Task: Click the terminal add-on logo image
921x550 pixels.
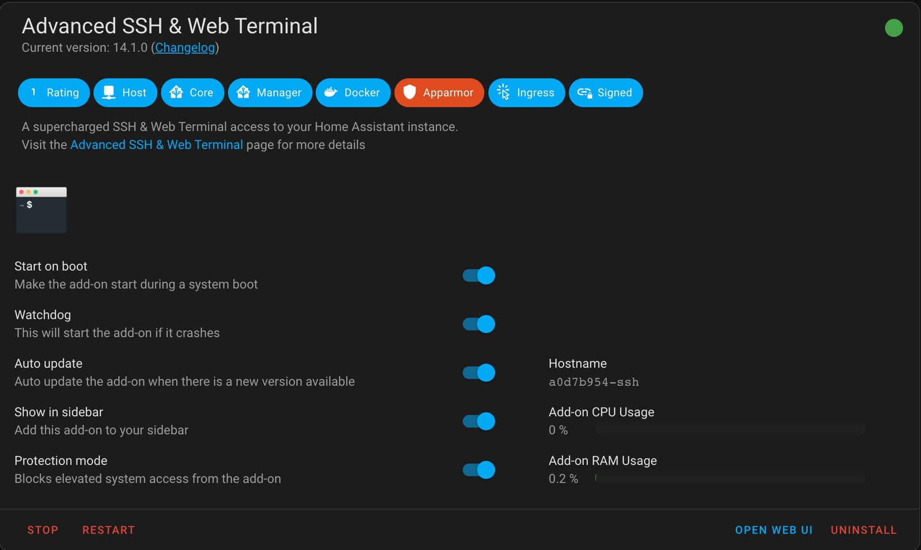Action: [41, 210]
